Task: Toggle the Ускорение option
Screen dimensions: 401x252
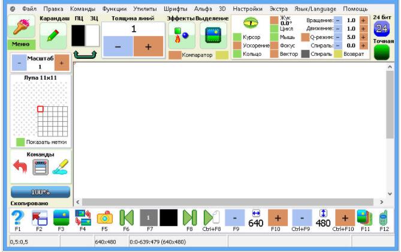Action: tap(237, 46)
